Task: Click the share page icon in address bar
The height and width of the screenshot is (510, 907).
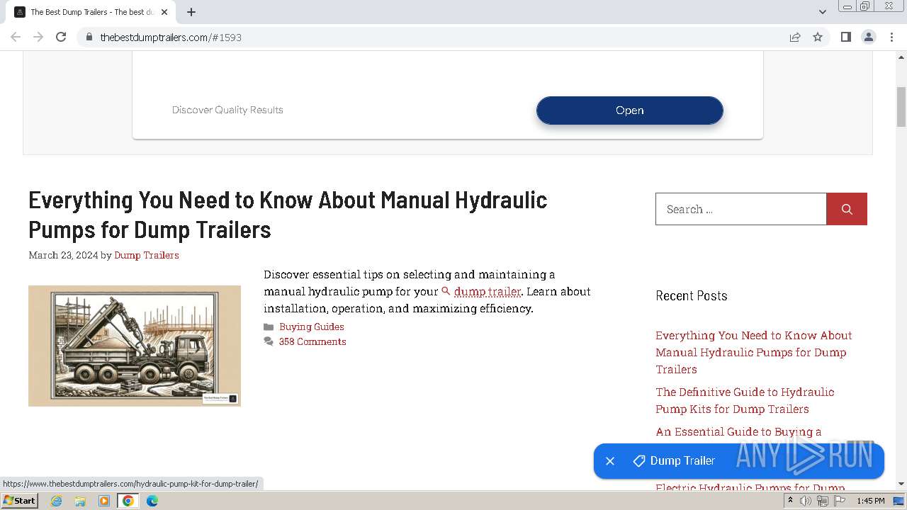Action: tap(795, 37)
